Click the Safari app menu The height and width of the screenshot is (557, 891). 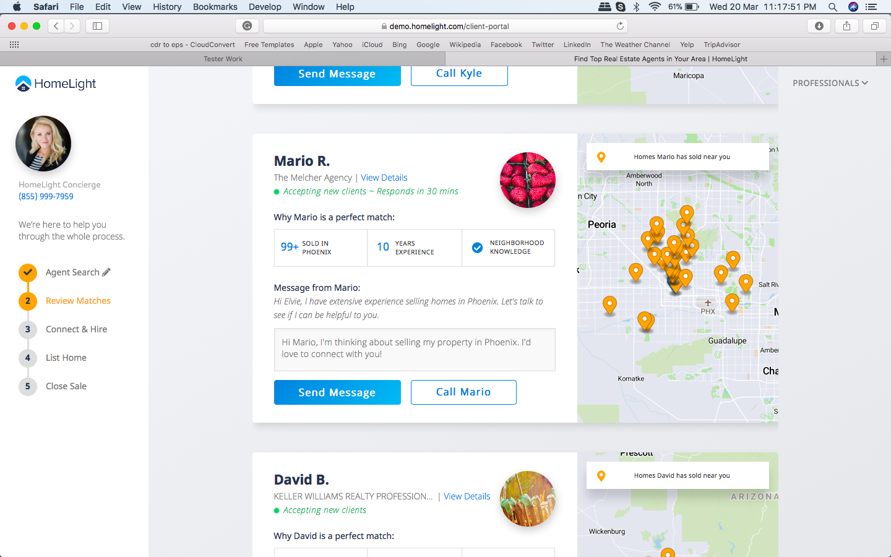point(46,7)
